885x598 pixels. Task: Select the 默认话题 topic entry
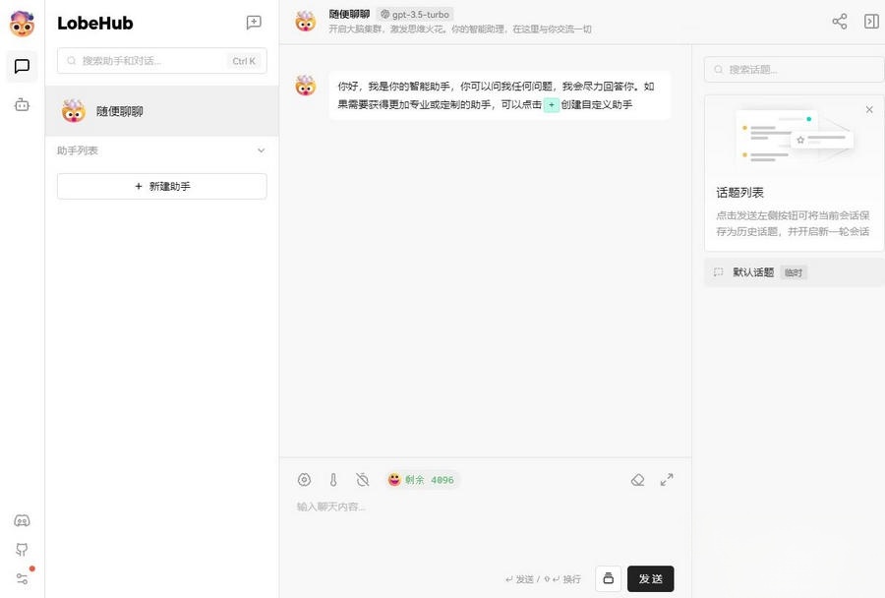coord(753,272)
